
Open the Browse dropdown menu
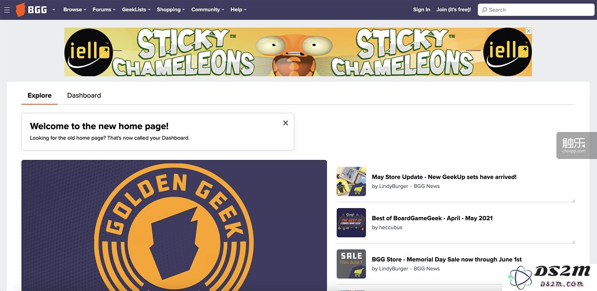(74, 10)
